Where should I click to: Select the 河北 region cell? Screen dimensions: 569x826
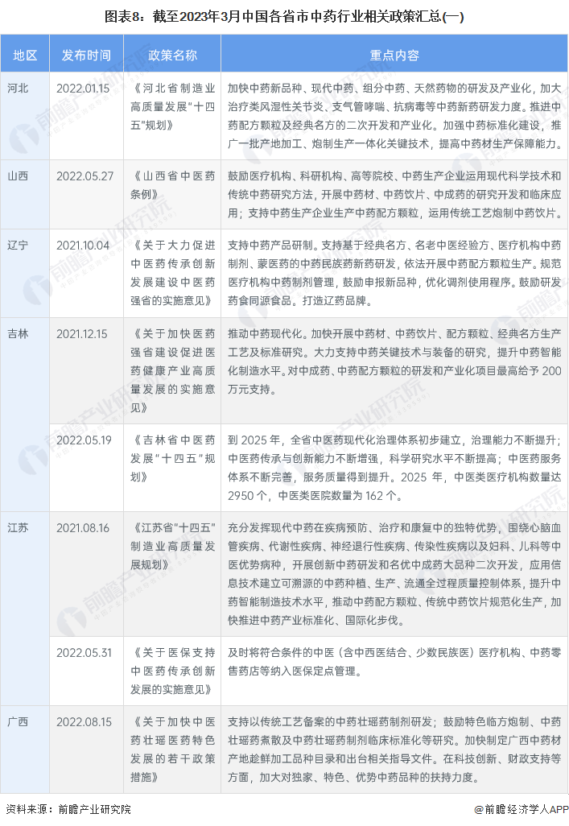click(x=18, y=88)
